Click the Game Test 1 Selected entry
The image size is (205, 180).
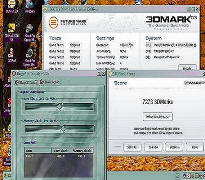tap(75, 45)
